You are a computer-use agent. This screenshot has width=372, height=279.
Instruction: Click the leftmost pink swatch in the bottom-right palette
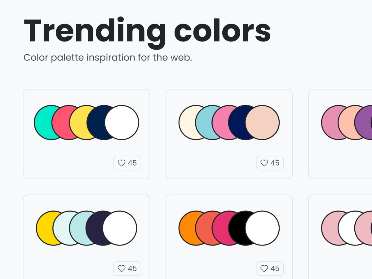tap(329, 228)
